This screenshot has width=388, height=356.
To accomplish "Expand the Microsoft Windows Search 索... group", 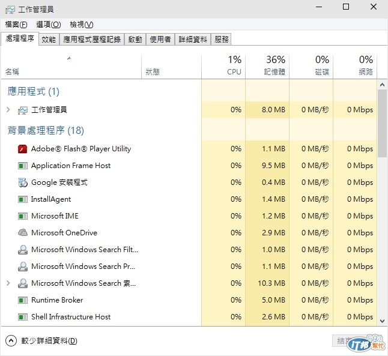I will coord(8,283).
